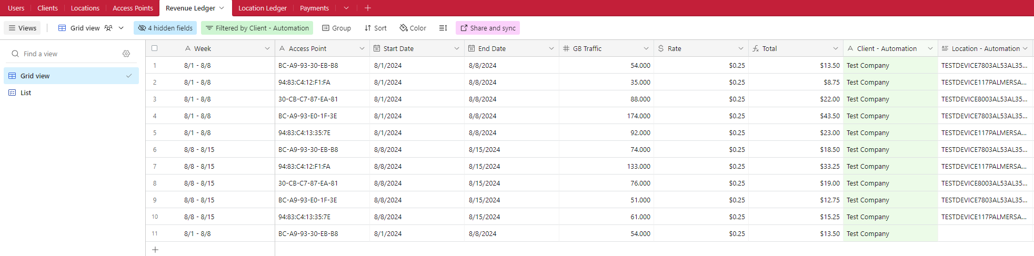This screenshot has width=1034, height=256.
Task: Add a new row with plus icon
Action: click(x=155, y=250)
